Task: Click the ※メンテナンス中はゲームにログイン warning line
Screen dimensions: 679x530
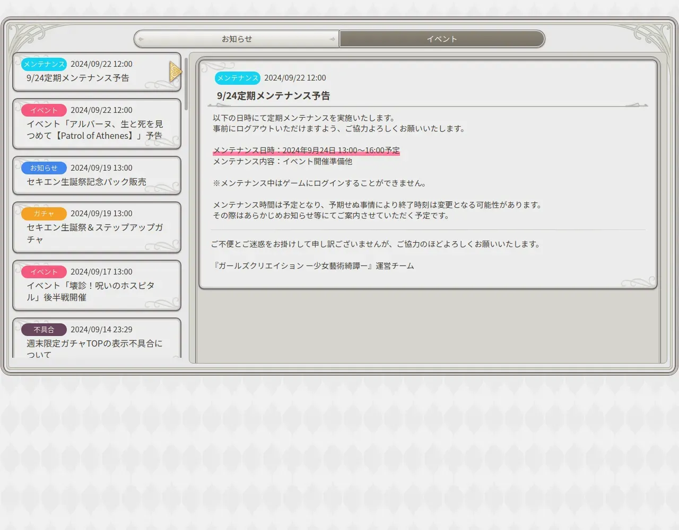Action: (319, 183)
